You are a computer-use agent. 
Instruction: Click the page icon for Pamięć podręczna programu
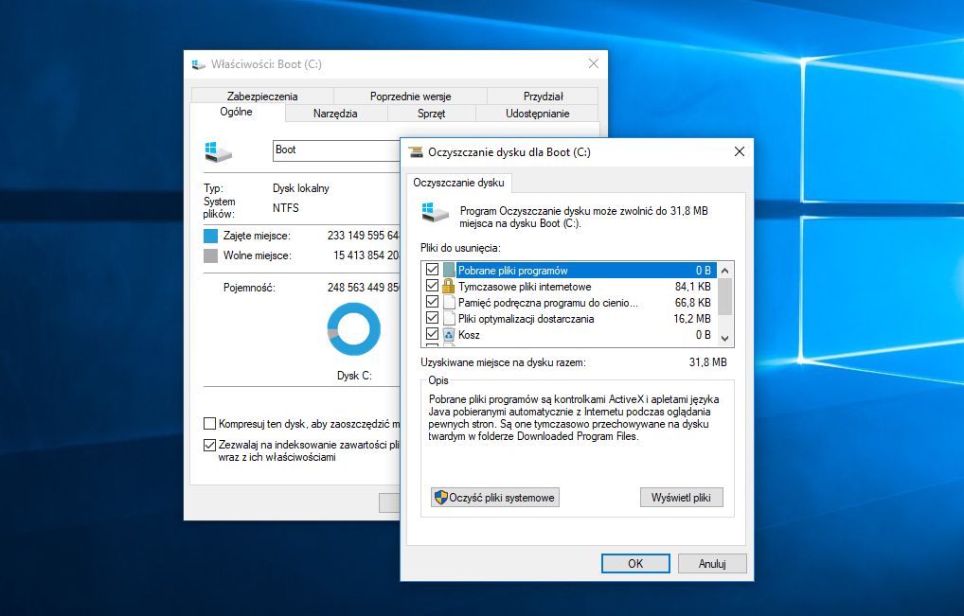449,302
